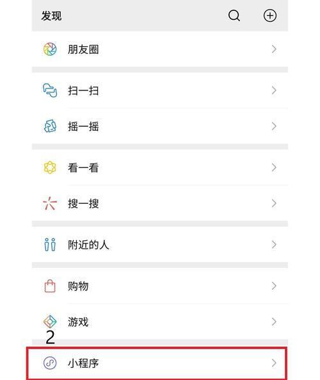Tap the Moments 朋友圈 colorful shutter icon
The width and height of the screenshot is (320, 380).
point(50,49)
